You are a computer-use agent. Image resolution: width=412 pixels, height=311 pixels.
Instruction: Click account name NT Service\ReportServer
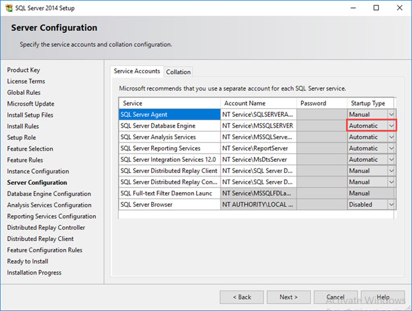259,149
